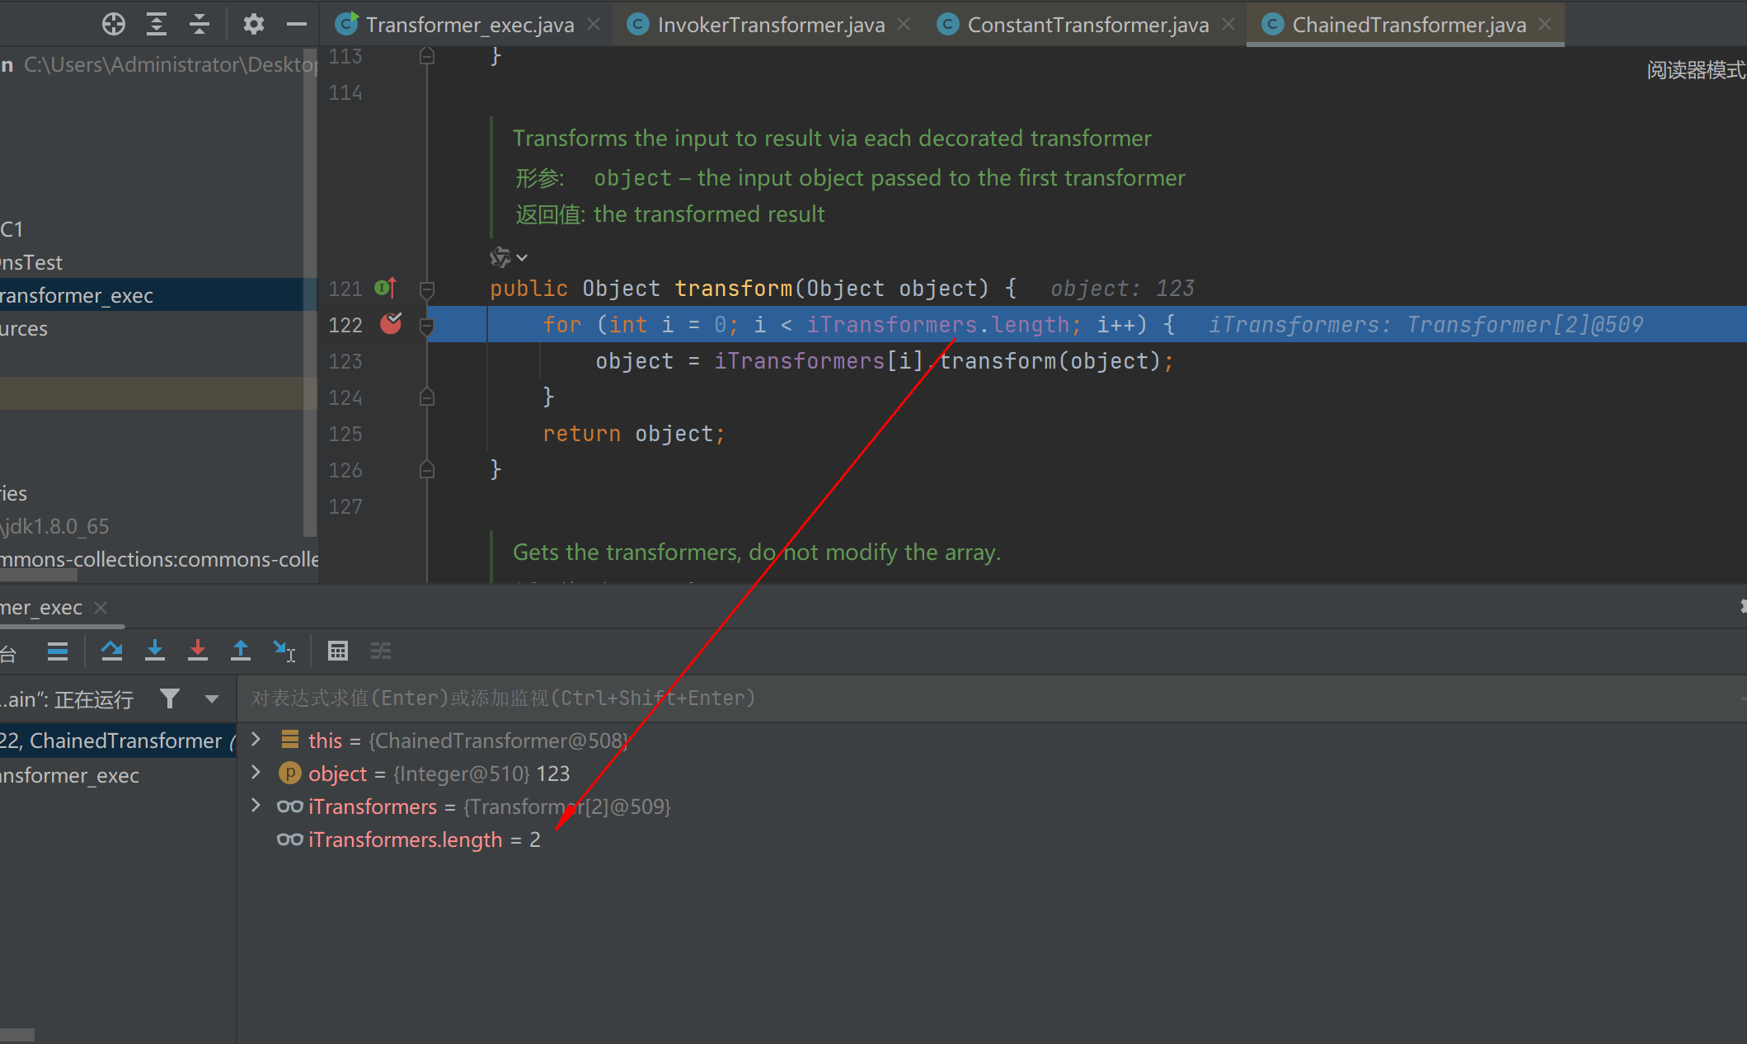
Task: Open project panel settings gear
Action: click(254, 24)
